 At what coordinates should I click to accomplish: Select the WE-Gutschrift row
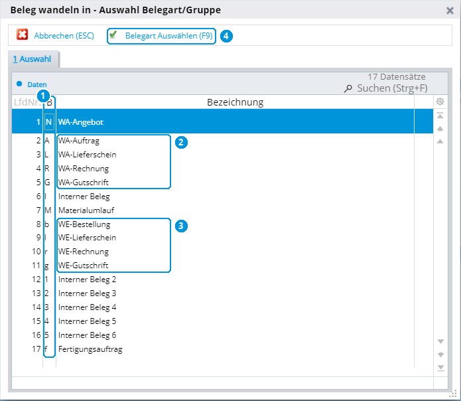click(x=223, y=266)
